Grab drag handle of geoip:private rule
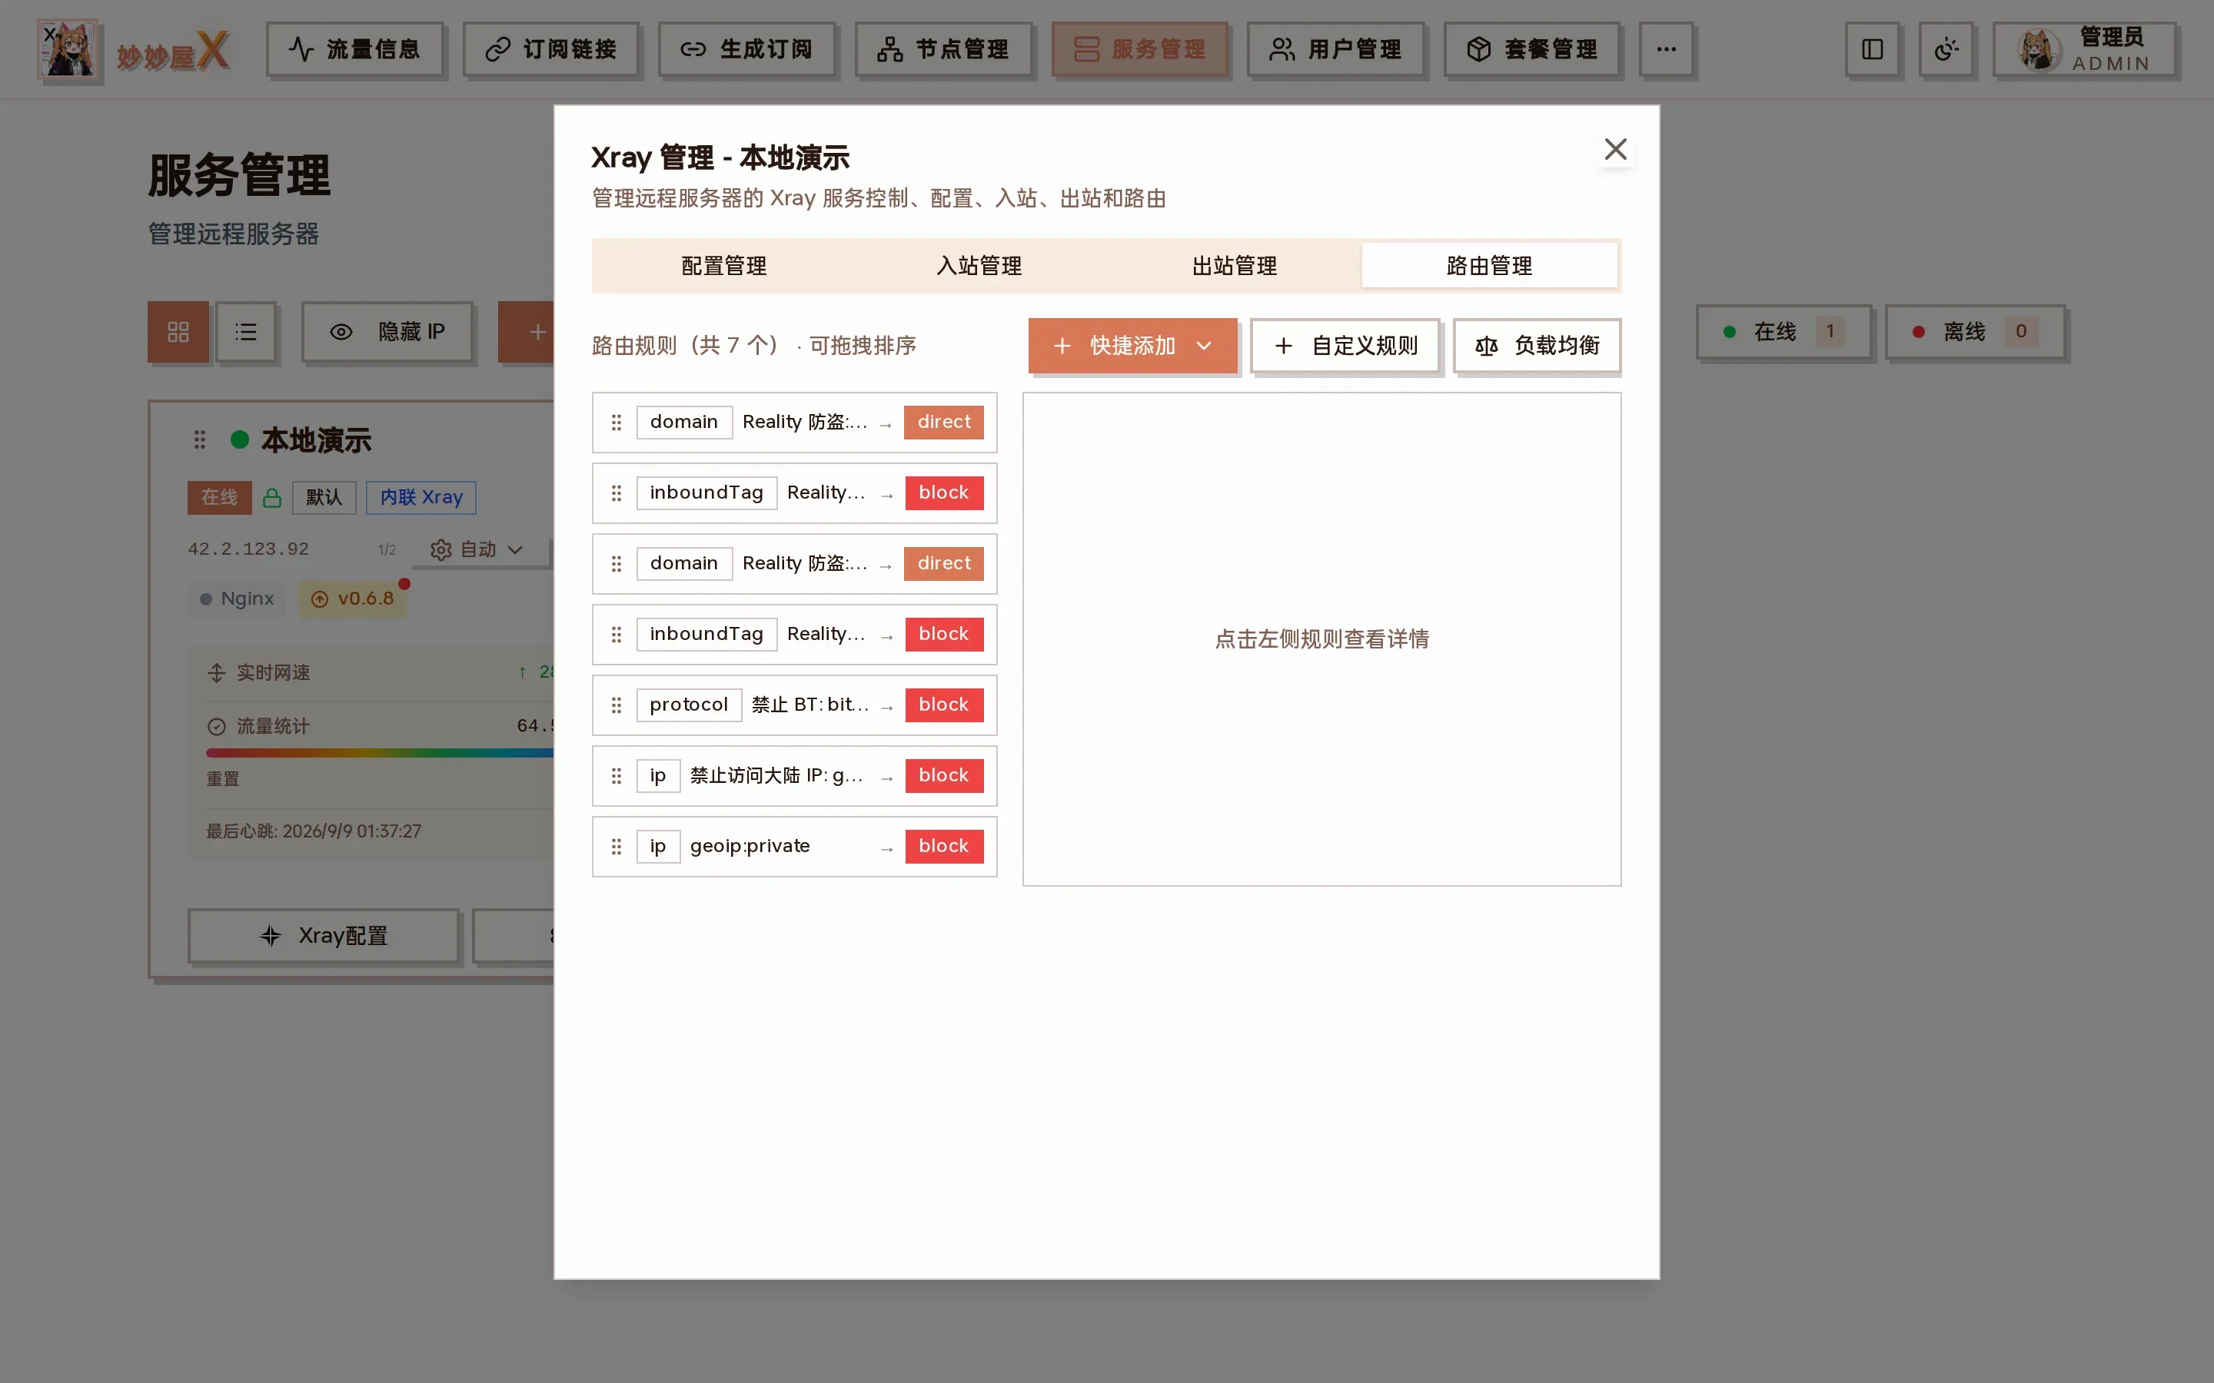Screen dimensions: 2214x1383 (617, 847)
